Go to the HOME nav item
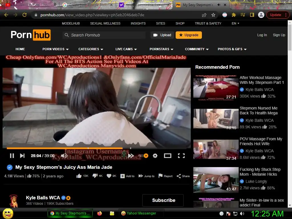Viewport: 292px width, 219px height. tap(20, 49)
